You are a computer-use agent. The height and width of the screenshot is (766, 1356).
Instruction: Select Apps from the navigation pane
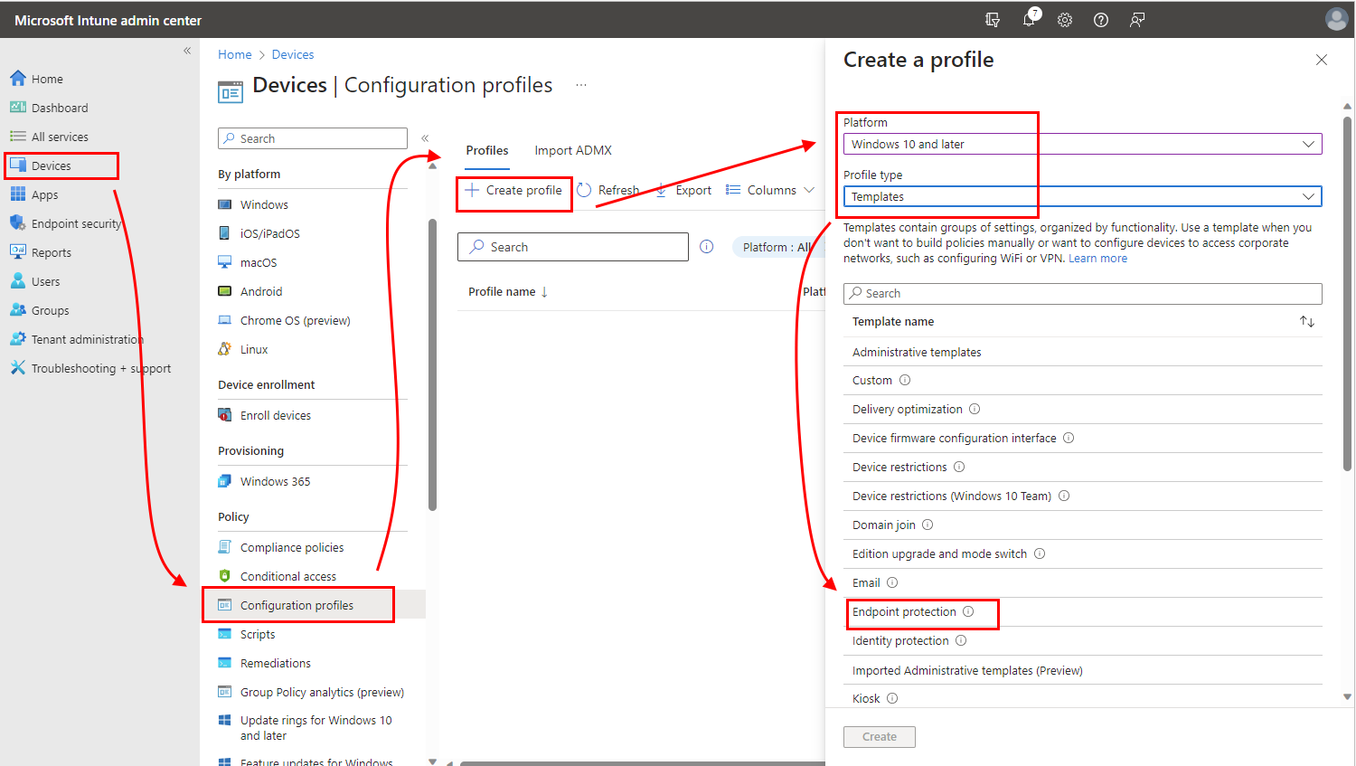click(x=43, y=194)
